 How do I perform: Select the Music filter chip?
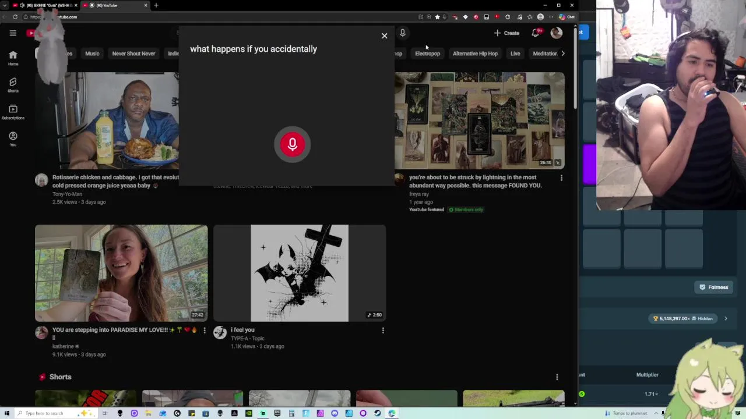[x=92, y=54]
